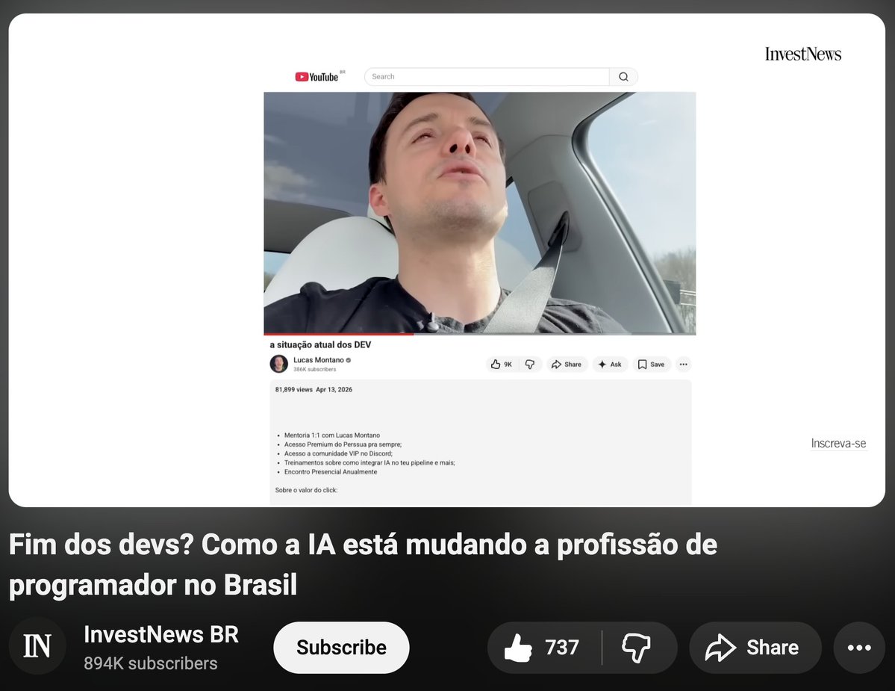Click Encontro Presencial Anualmente line

[331, 471]
